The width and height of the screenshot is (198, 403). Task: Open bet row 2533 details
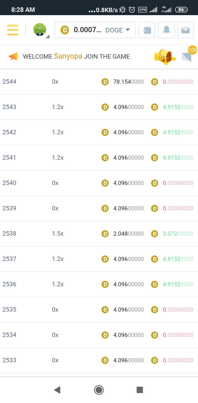99,360
